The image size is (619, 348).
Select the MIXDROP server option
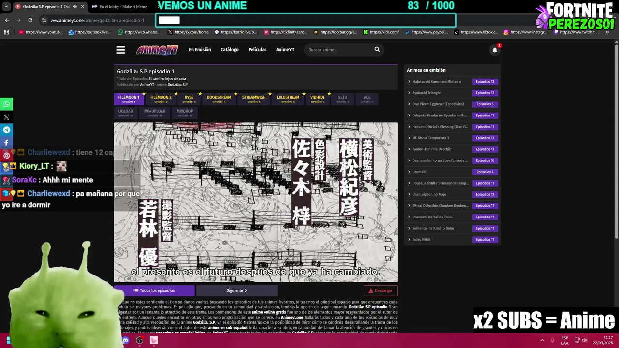(185, 113)
